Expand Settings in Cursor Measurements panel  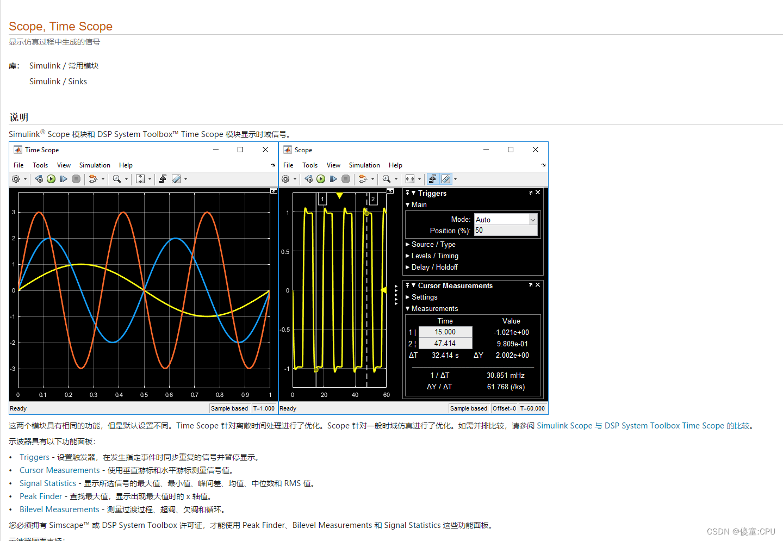click(x=408, y=297)
